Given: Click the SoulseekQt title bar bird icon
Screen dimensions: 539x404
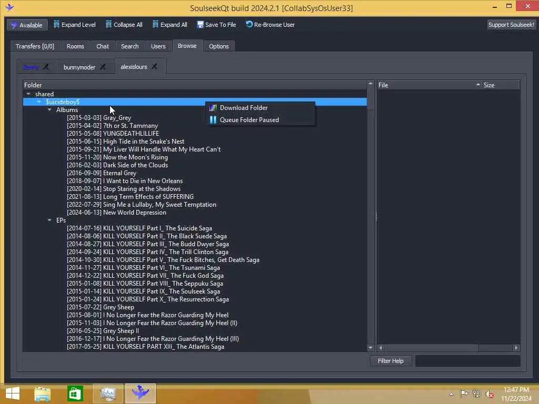Looking at the screenshot, I should tap(9, 7).
